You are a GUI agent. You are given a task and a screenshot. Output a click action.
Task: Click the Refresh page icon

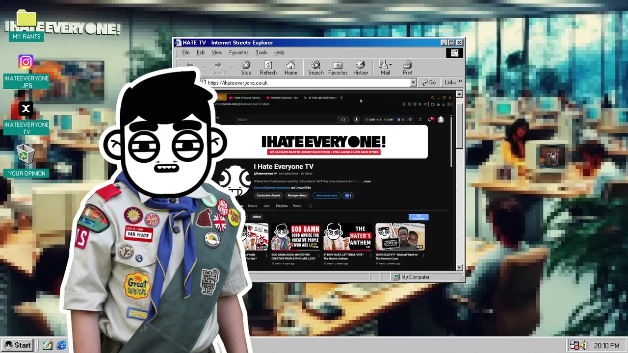(268, 68)
